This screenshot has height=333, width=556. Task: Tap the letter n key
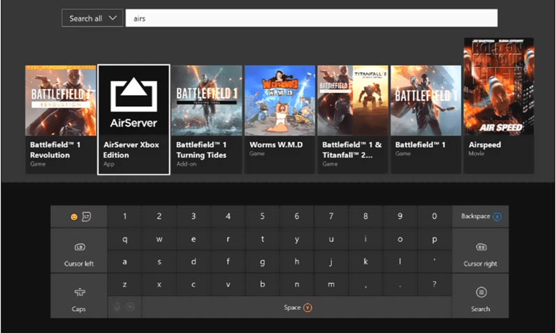(x=297, y=284)
